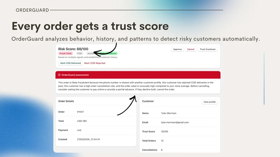Click the Approve button
The width and height of the screenshot is (280, 157).
coord(177,49)
